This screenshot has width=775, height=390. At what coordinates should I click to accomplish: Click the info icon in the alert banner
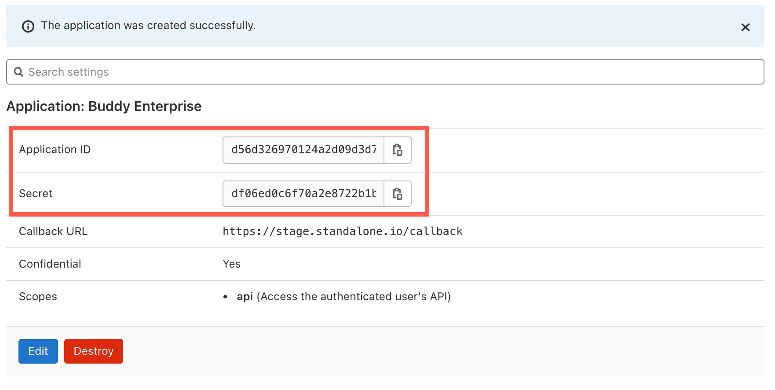pos(28,26)
